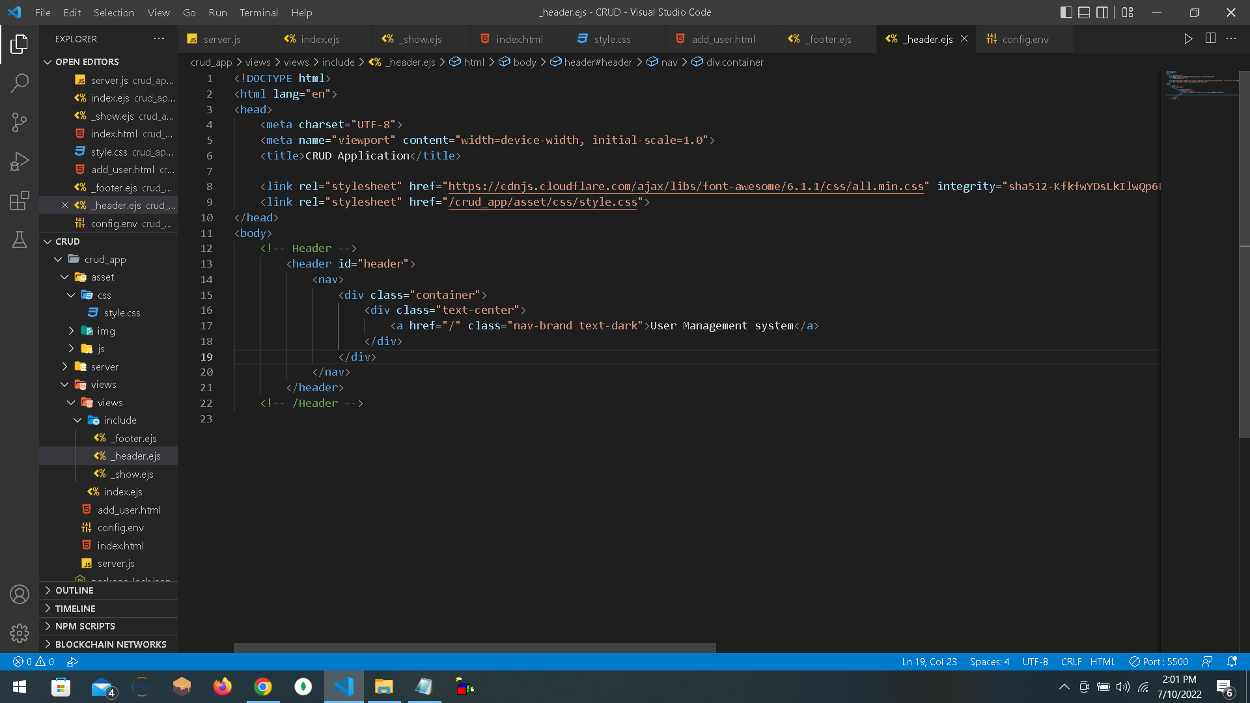Open the Search view in activity bar
The width and height of the screenshot is (1250, 703).
[x=20, y=83]
